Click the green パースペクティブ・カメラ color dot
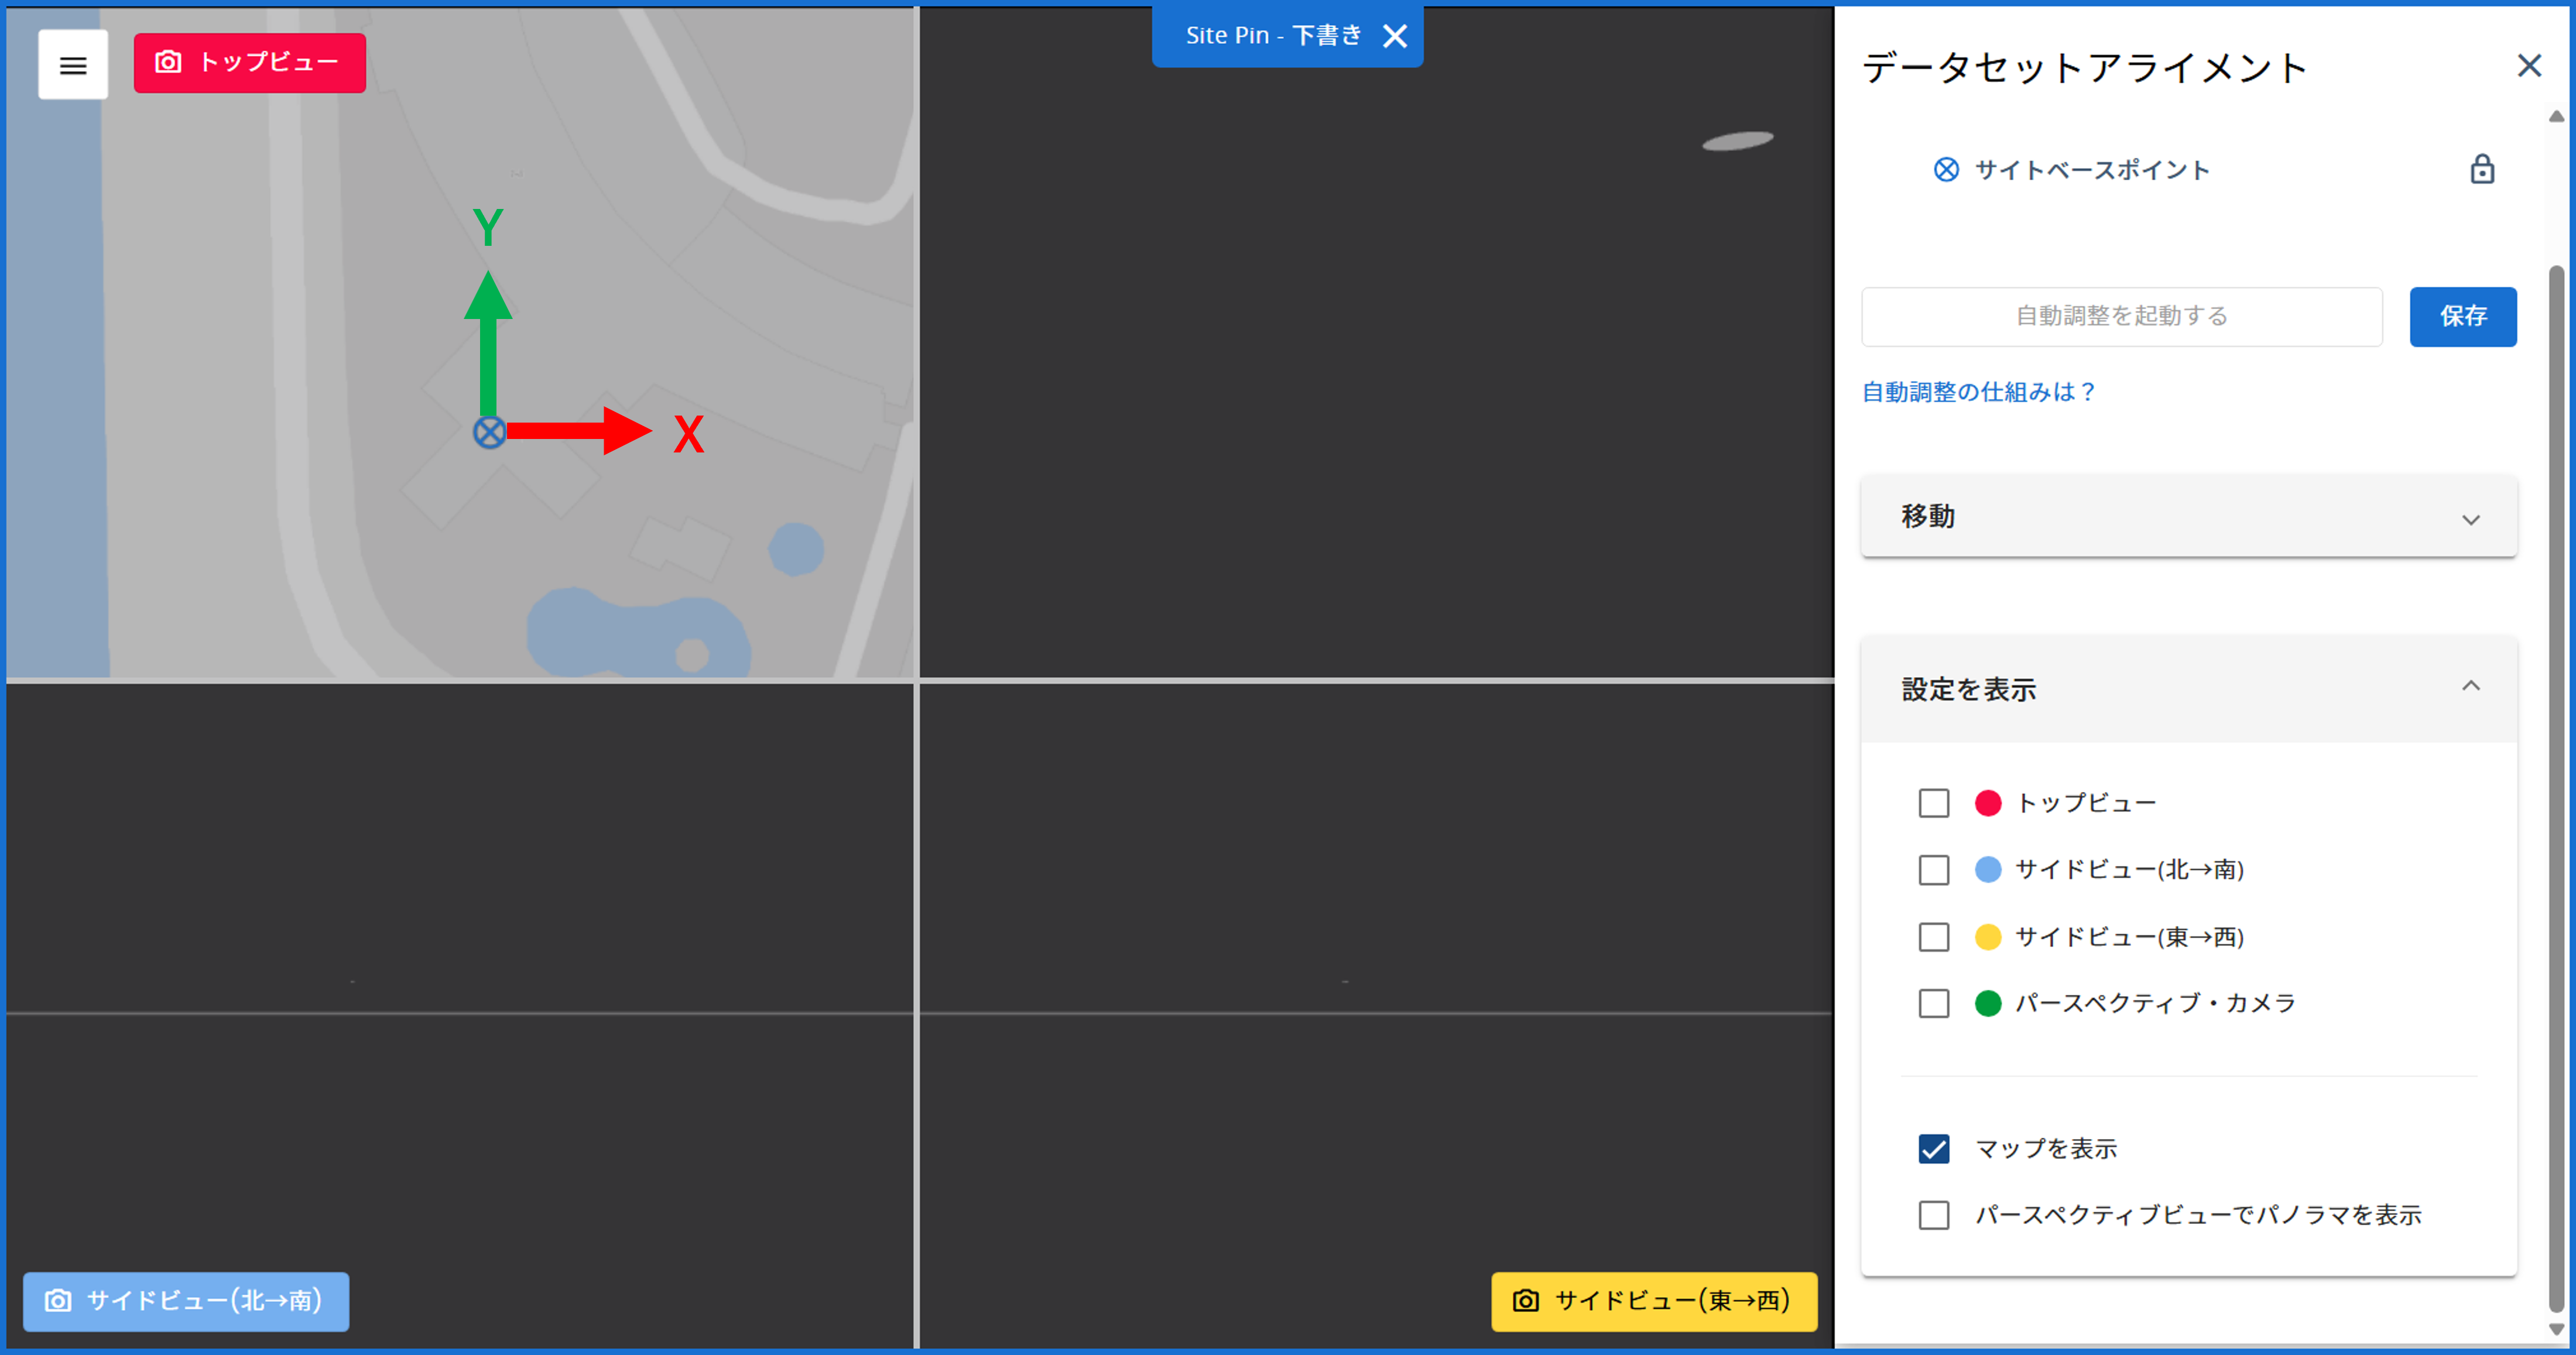The height and width of the screenshot is (1355, 2576). [1988, 1003]
